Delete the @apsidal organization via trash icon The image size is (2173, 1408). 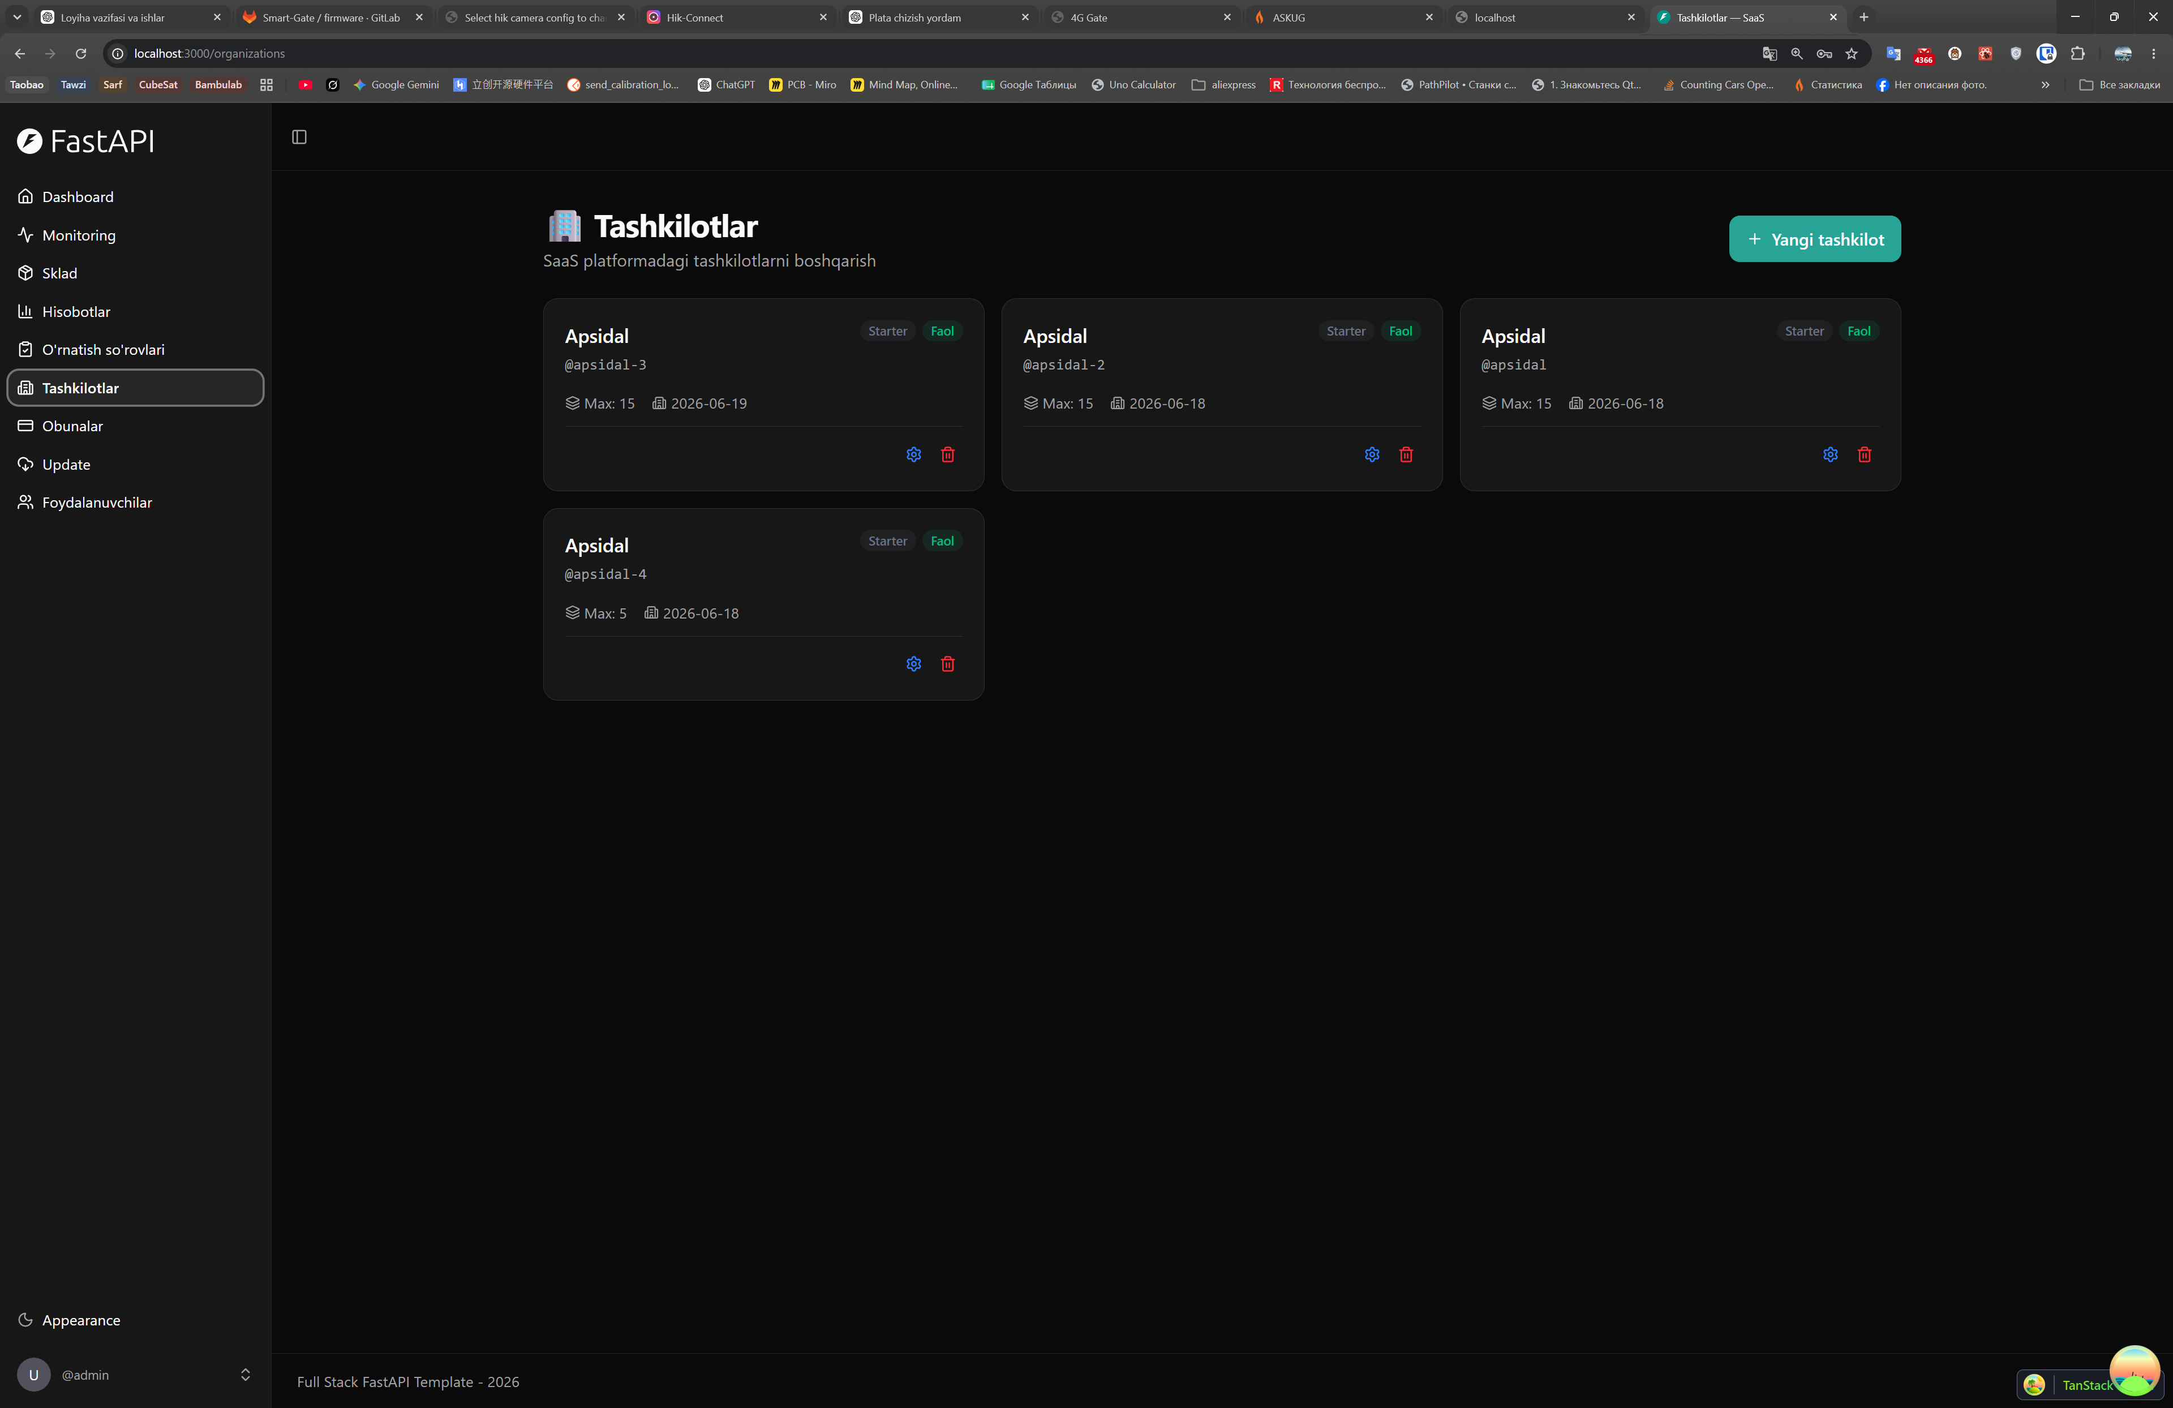tap(1865, 455)
